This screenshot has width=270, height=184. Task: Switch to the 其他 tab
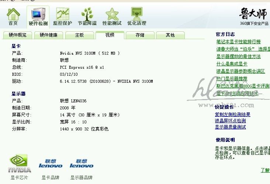(x=170, y=35)
